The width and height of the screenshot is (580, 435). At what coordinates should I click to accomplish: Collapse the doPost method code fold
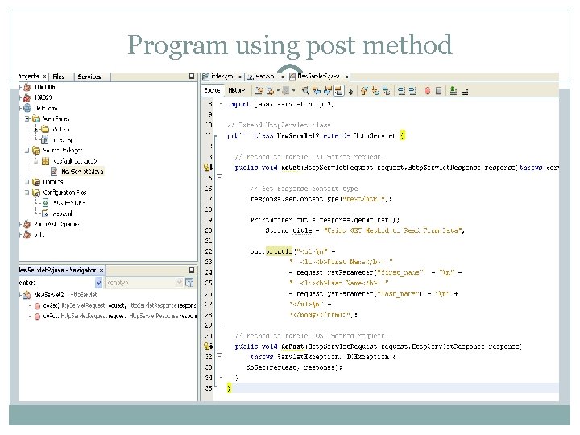(220, 355)
